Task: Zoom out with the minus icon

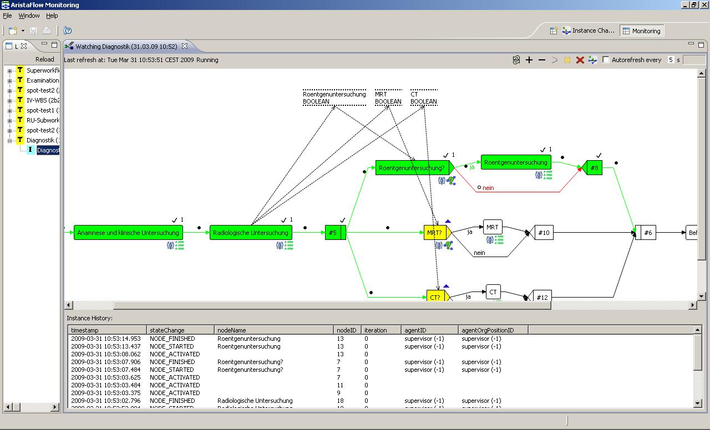Action: 542,60
